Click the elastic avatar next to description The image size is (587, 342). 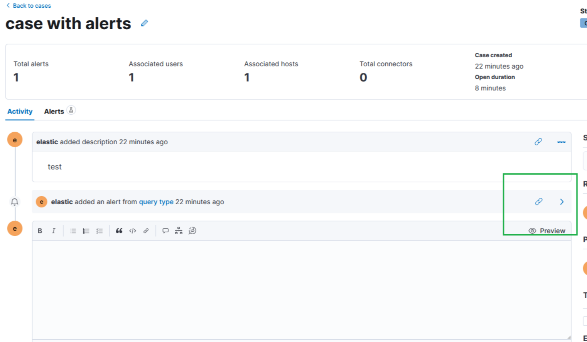coord(15,140)
